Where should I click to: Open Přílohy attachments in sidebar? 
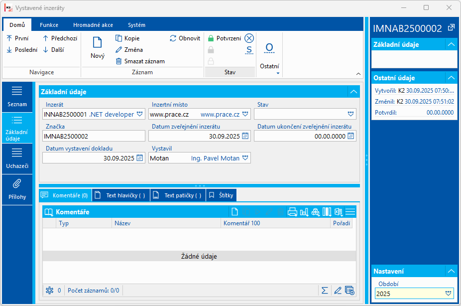click(17, 190)
